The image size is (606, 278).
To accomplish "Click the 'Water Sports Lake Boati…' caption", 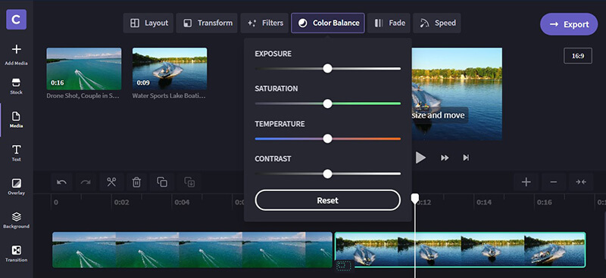I will [x=169, y=96].
